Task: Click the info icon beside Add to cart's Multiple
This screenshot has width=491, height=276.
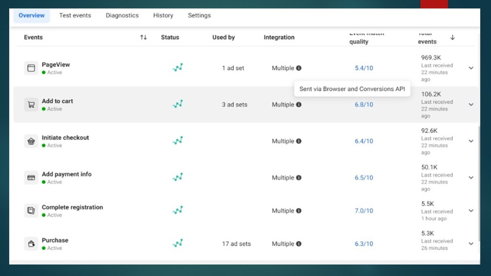Action: (299, 104)
